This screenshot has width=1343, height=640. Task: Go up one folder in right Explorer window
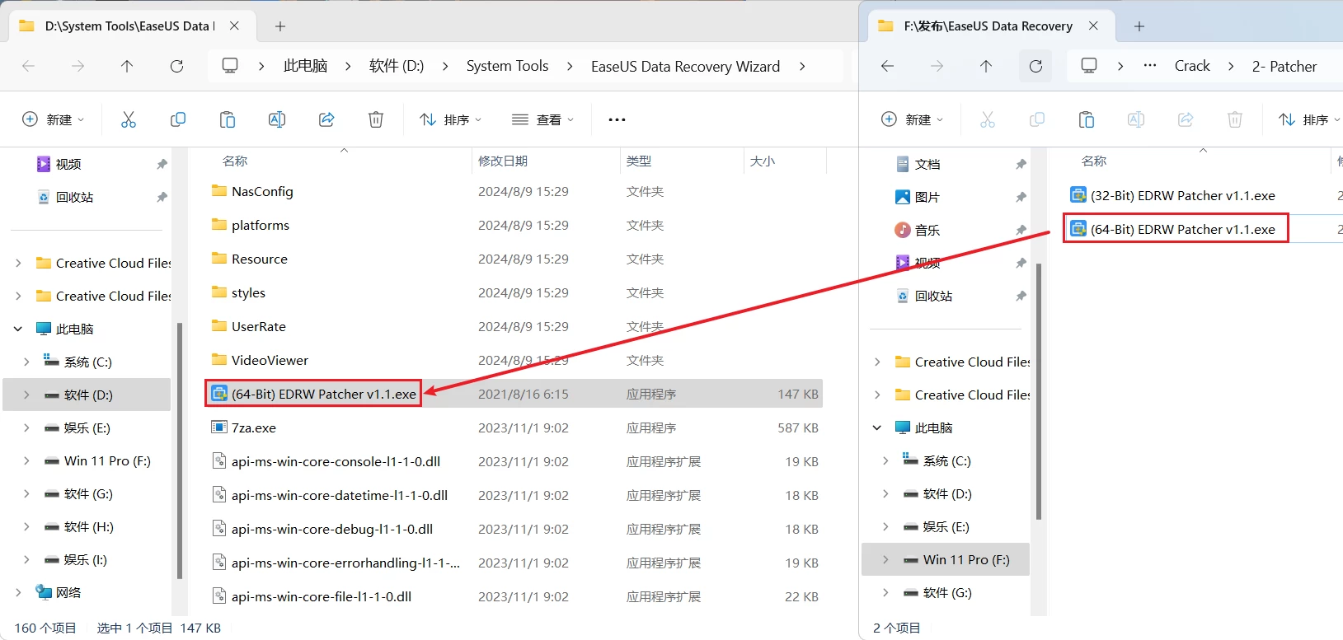click(986, 66)
